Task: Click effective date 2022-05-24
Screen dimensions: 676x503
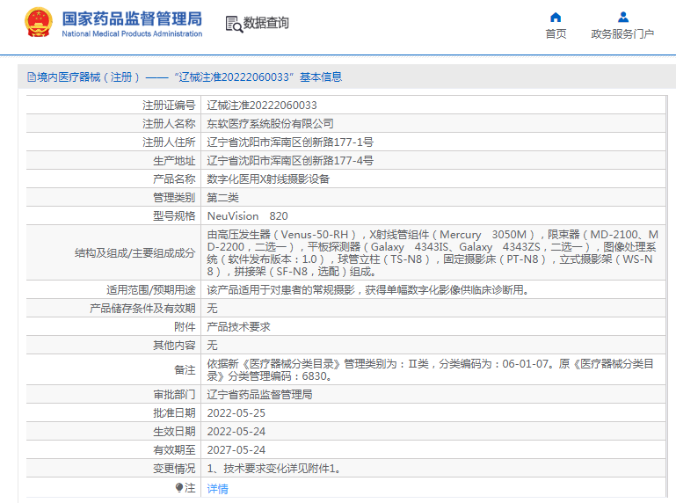Action: click(x=236, y=432)
